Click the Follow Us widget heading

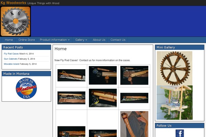click(164, 126)
